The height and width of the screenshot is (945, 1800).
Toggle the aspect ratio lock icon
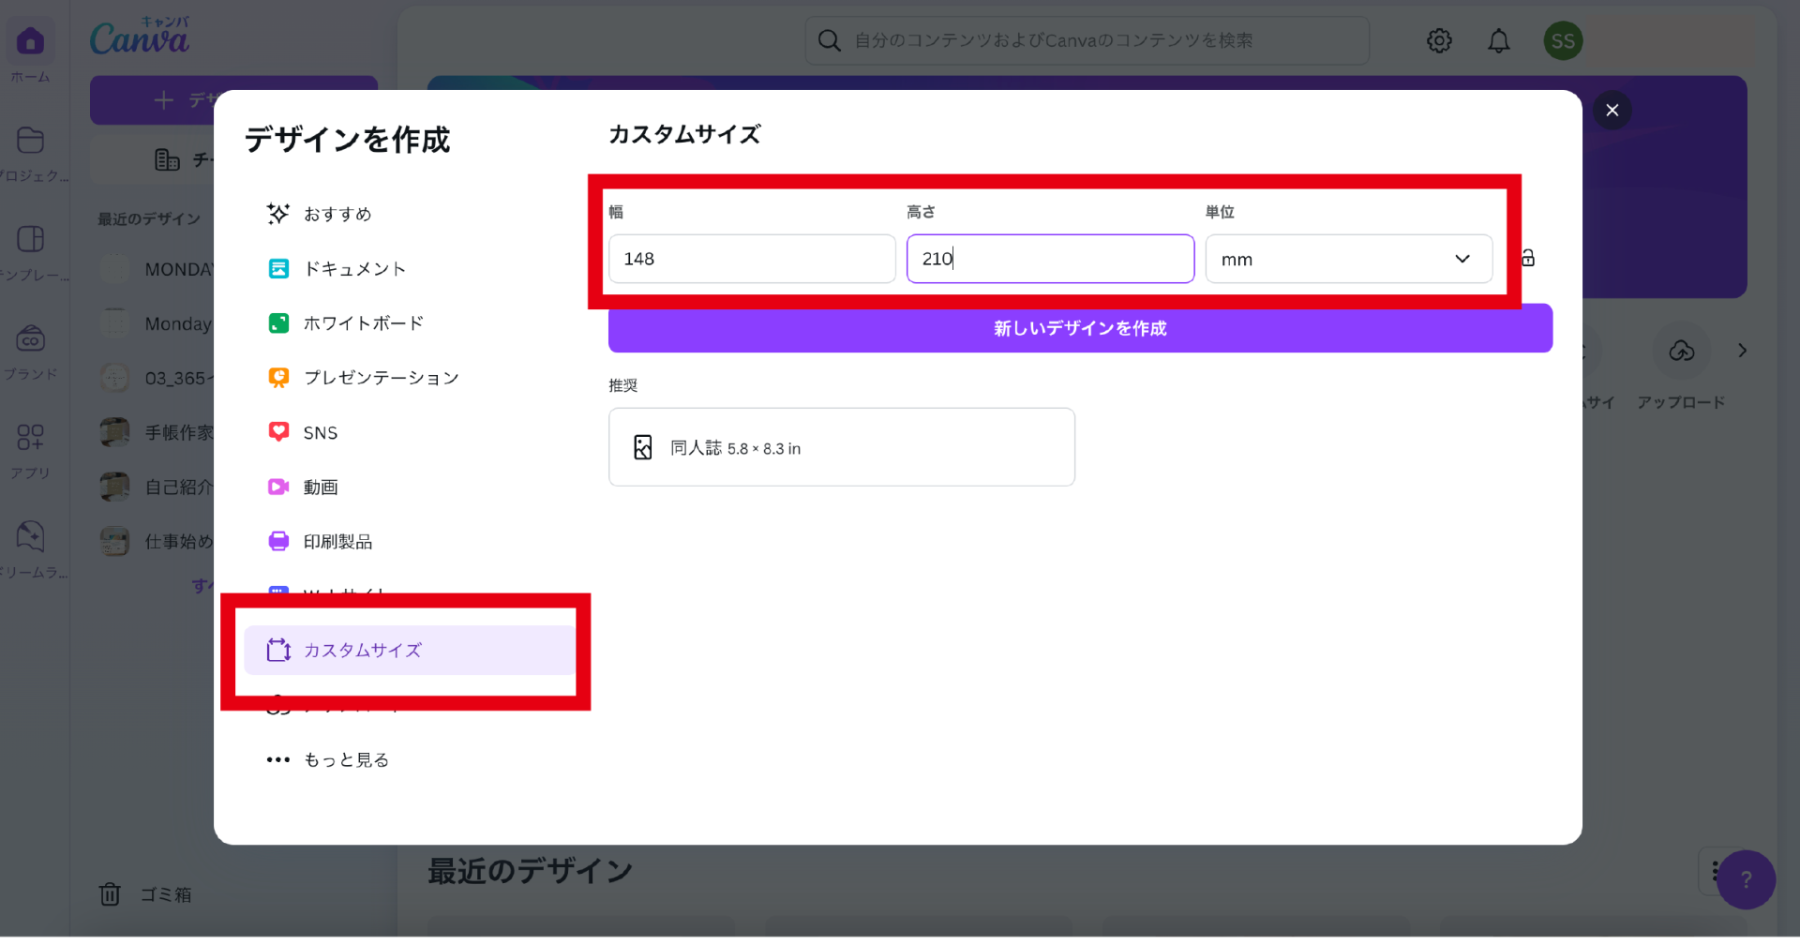click(1528, 259)
